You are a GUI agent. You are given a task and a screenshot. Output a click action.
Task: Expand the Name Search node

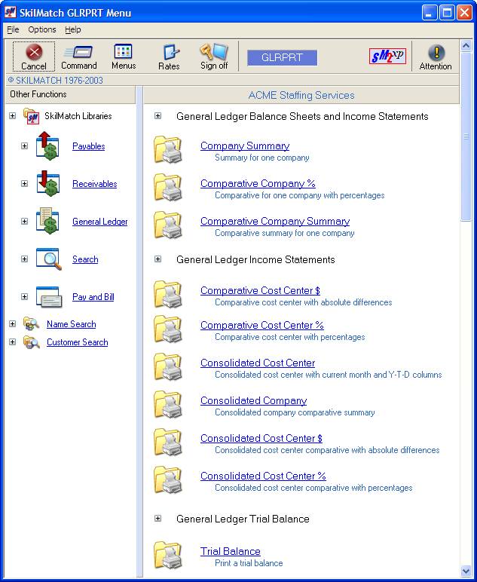coord(13,323)
